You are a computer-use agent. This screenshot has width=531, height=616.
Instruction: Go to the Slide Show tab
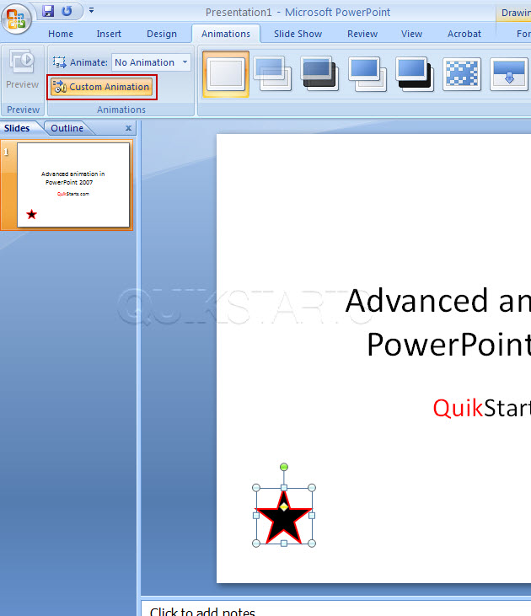pyautogui.click(x=298, y=34)
